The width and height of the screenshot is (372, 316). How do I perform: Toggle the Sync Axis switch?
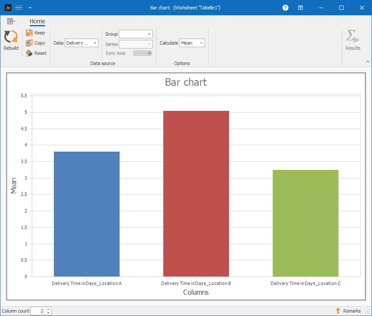(x=143, y=53)
